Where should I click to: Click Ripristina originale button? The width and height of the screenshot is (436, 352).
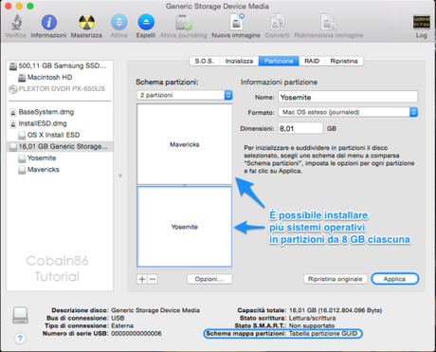[x=336, y=279]
